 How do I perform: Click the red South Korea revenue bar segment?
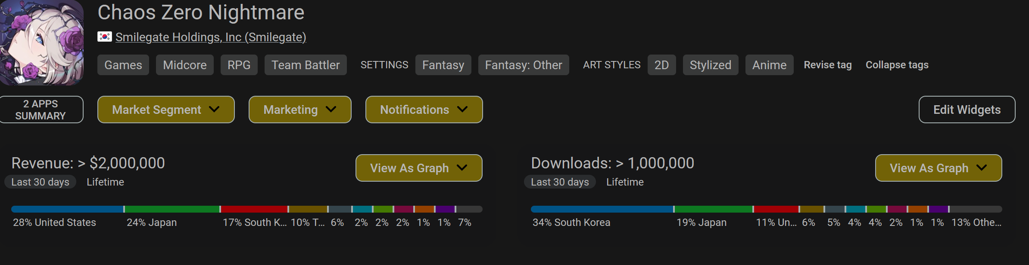point(254,209)
